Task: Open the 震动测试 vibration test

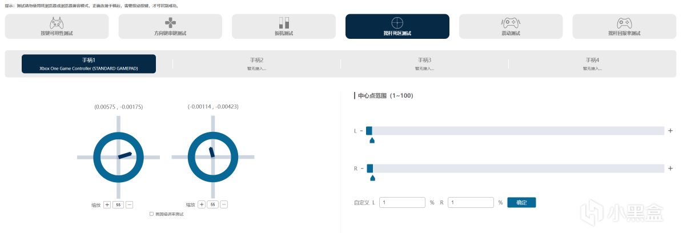Action: coord(511,26)
